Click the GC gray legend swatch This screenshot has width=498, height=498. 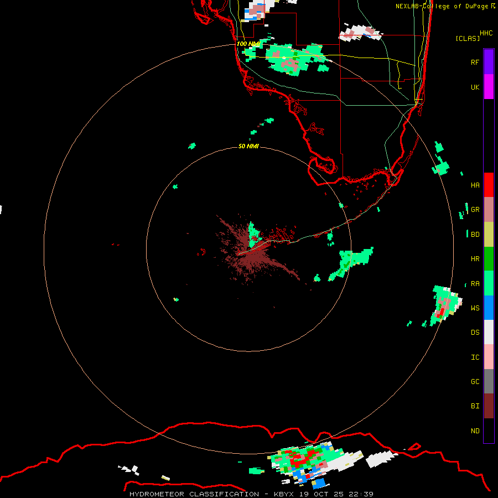click(x=489, y=381)
